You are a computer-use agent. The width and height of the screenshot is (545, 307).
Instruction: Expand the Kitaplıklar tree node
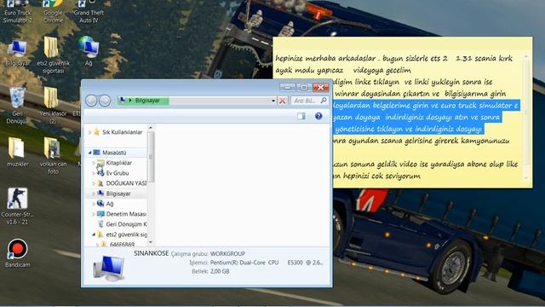click(x=94, y=163)
